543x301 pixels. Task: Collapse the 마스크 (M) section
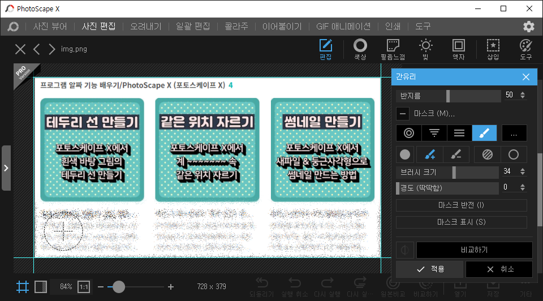click(402, 113)
